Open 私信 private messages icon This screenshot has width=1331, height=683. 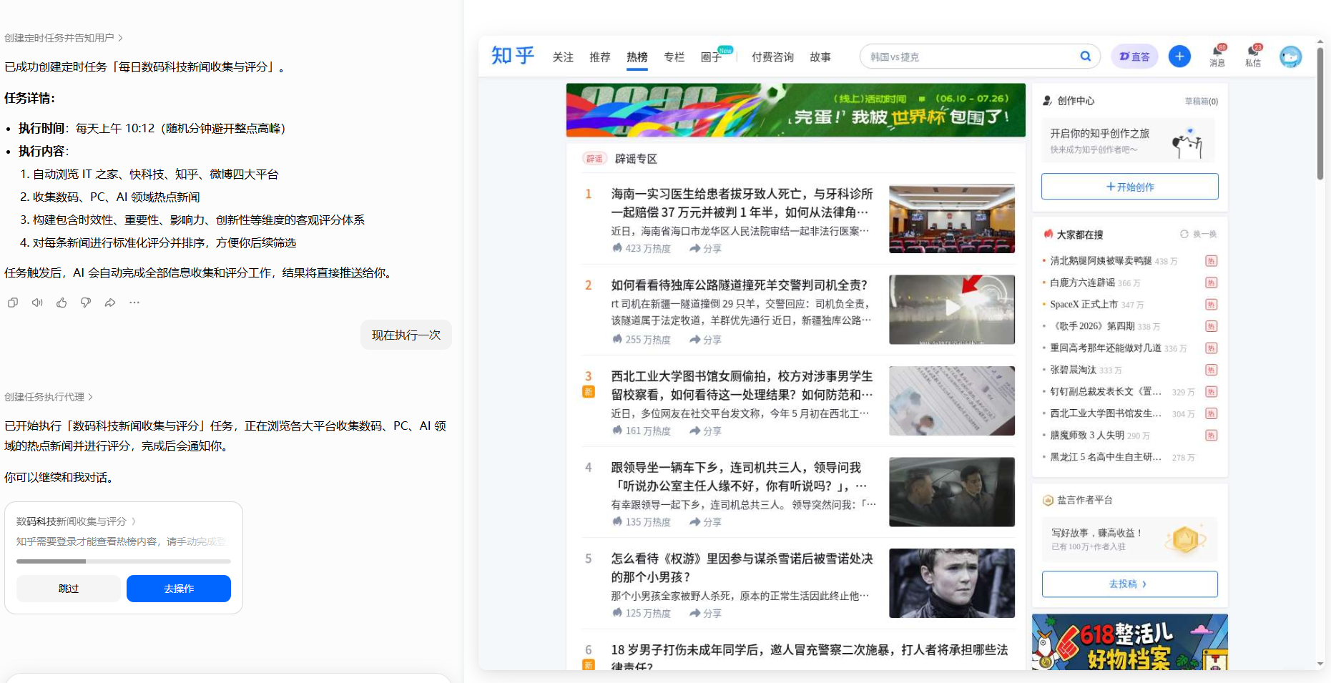[1253, 56]
